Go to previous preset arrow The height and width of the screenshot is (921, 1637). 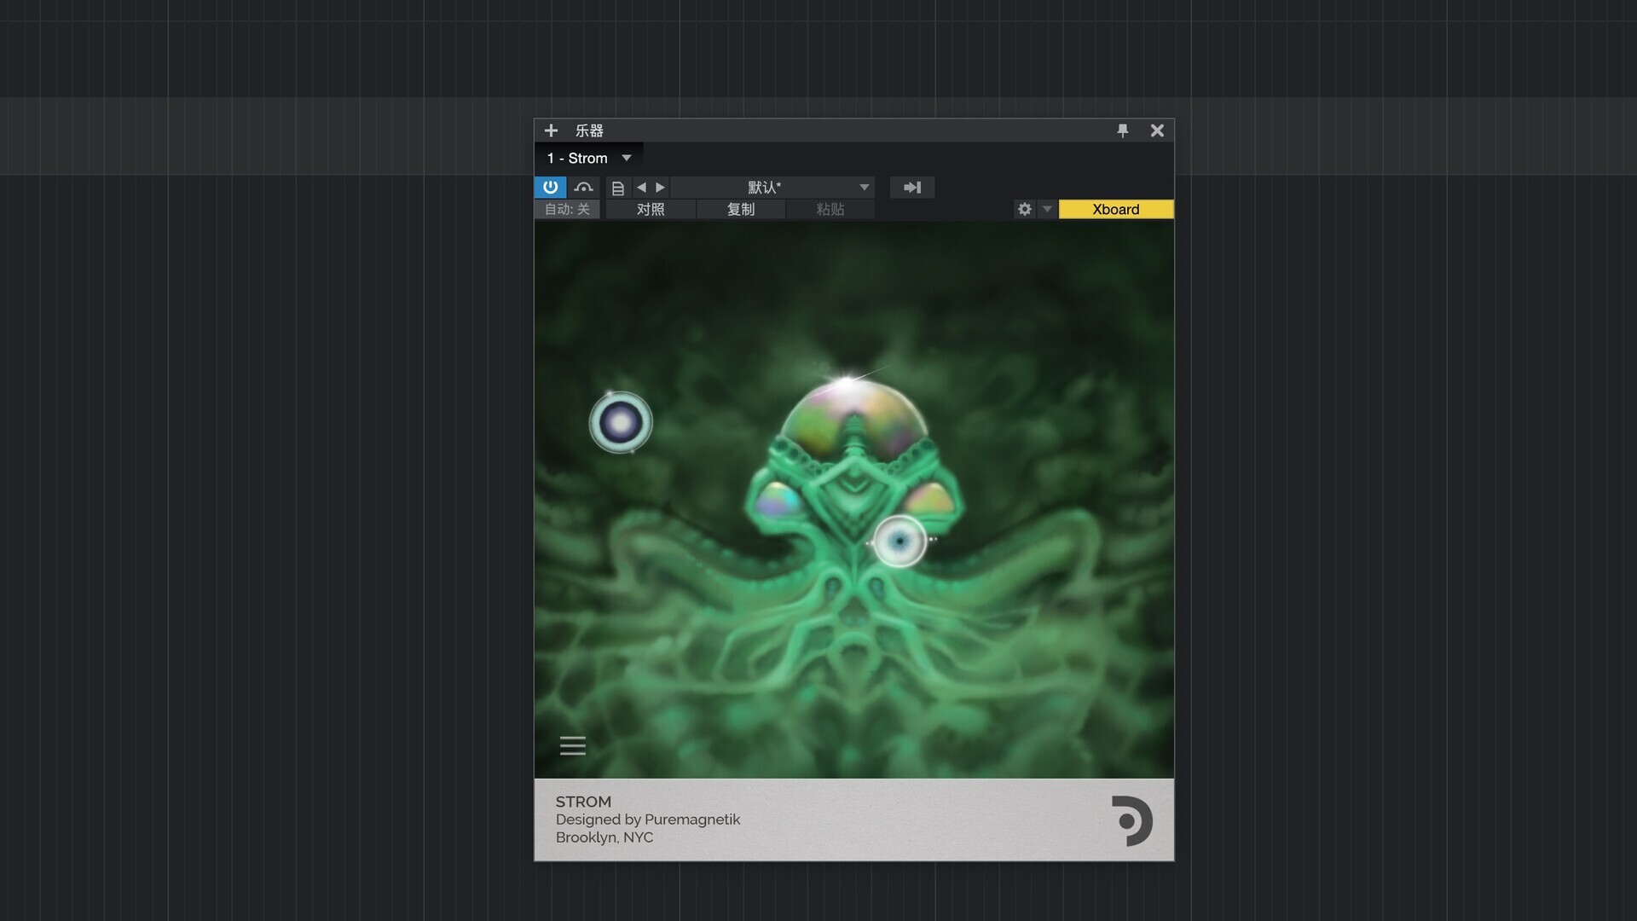(x=641, y=187)
